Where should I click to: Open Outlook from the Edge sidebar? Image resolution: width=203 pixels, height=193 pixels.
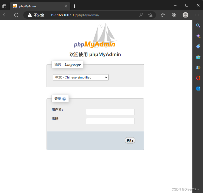(198, 88)
